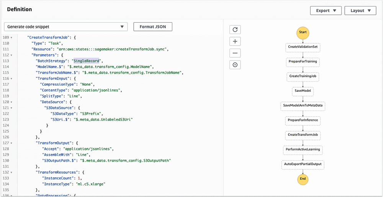Click the "CreateTransformJob" key on line 109

pos(49,38)
